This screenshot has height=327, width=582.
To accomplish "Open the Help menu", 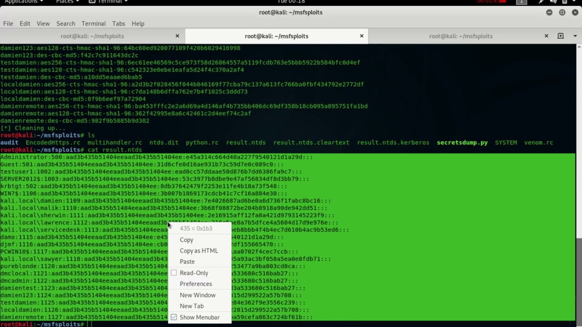I will [138, 24].
